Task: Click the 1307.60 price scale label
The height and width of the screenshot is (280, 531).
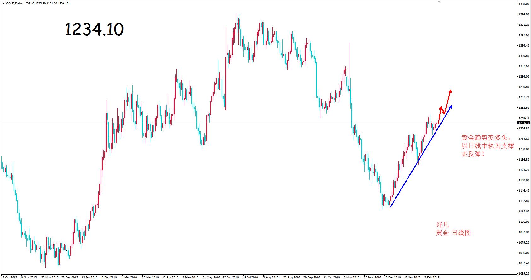Action: 523,66
